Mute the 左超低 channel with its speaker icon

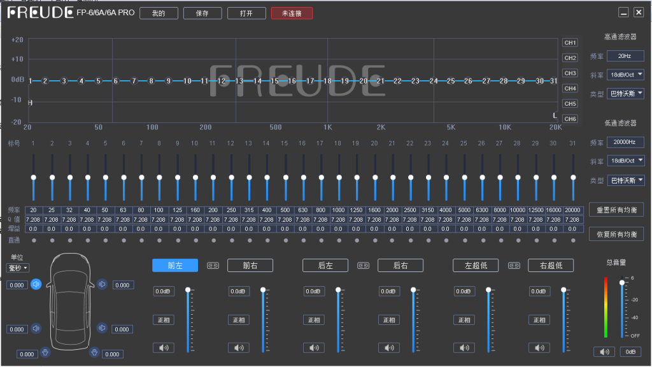click(x=464, y=347)
